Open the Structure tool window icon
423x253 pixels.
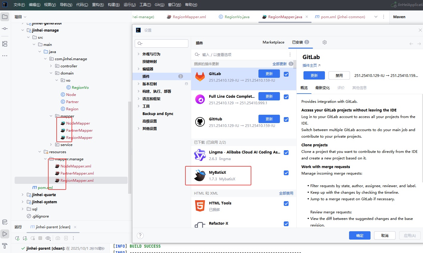(5, 44)
